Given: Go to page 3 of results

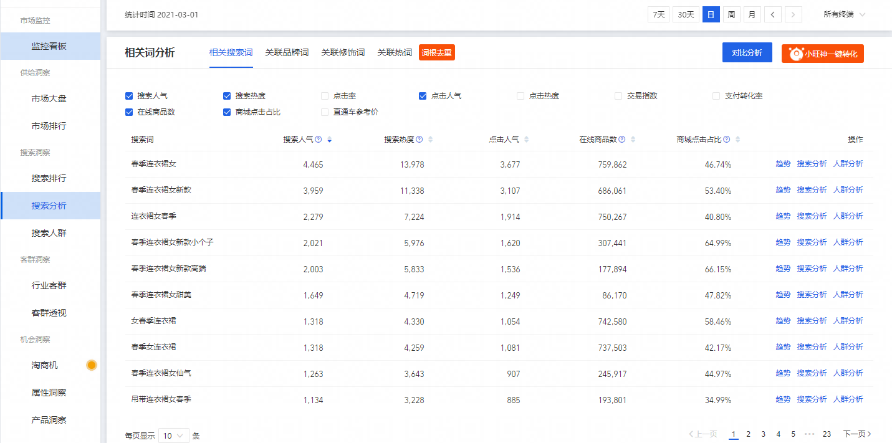Looking at the screenshot, I should pyautogui.click(x=764, y=434).
